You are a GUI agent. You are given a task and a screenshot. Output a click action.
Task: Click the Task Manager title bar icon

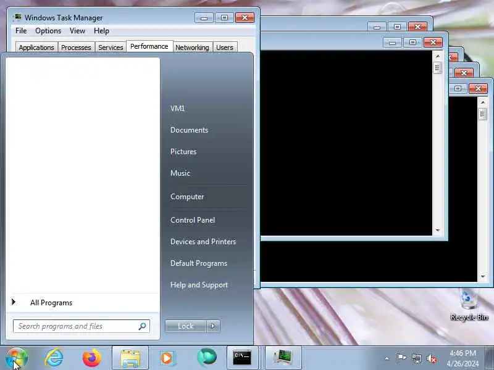[17, 17]
